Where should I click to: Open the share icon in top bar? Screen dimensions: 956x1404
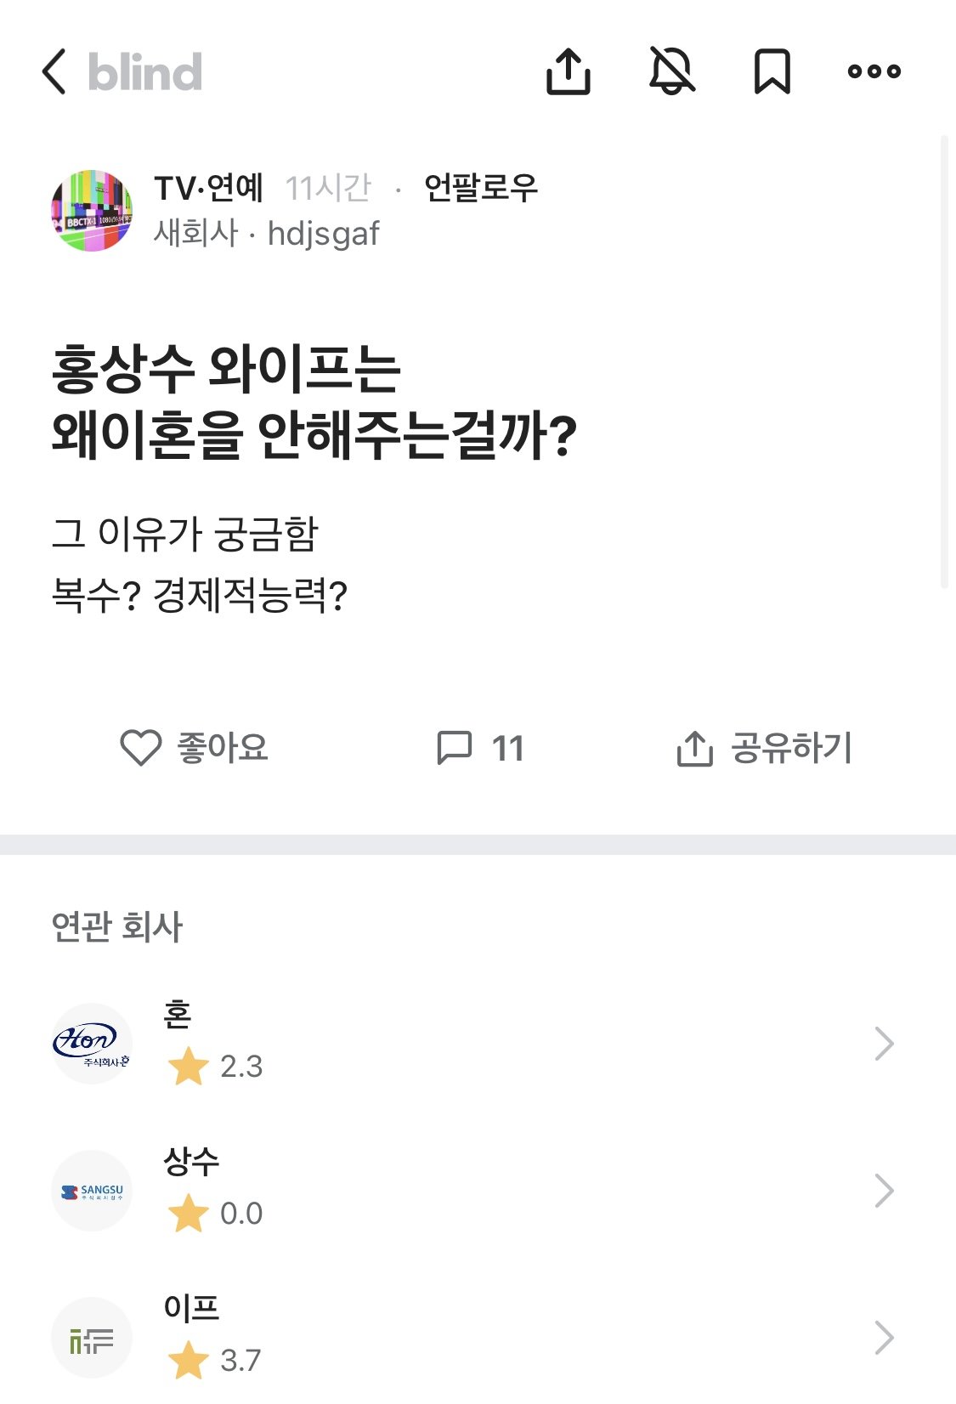[x=568, y=71]
